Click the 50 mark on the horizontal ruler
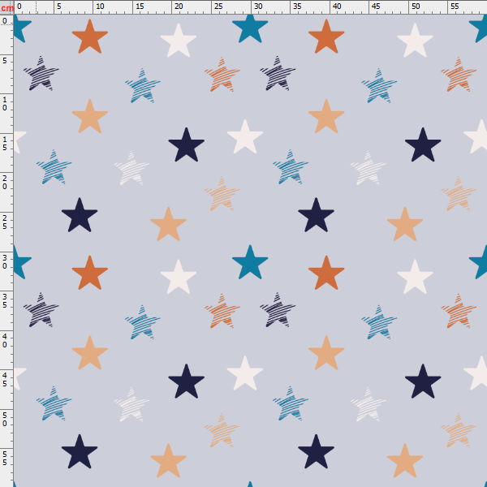487x487 pixels. point(416,6)
